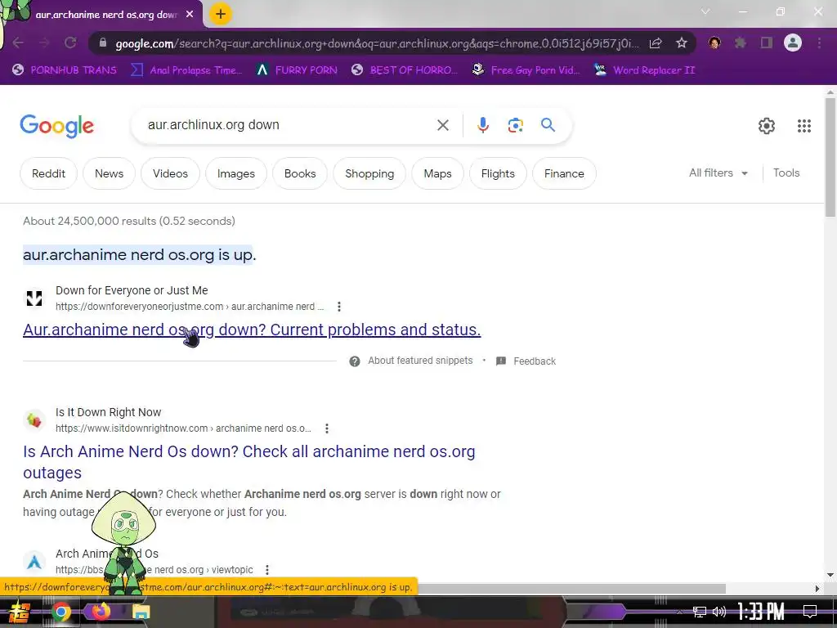Bookmark this page with the star icon
Screen dimensions: 837x628
(682, 43)
